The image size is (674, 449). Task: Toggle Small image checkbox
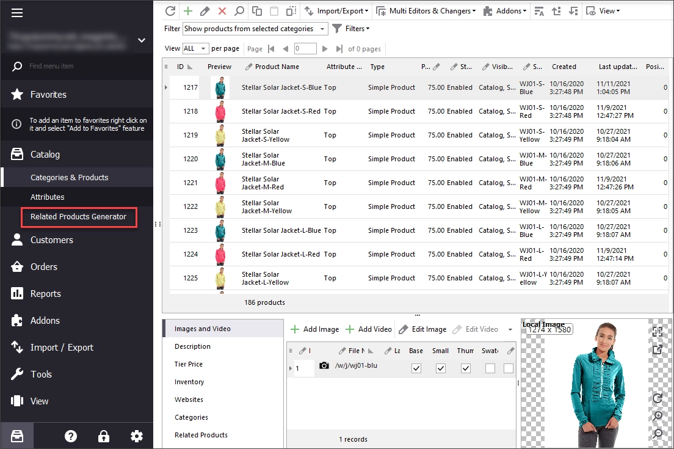point(441,368)
